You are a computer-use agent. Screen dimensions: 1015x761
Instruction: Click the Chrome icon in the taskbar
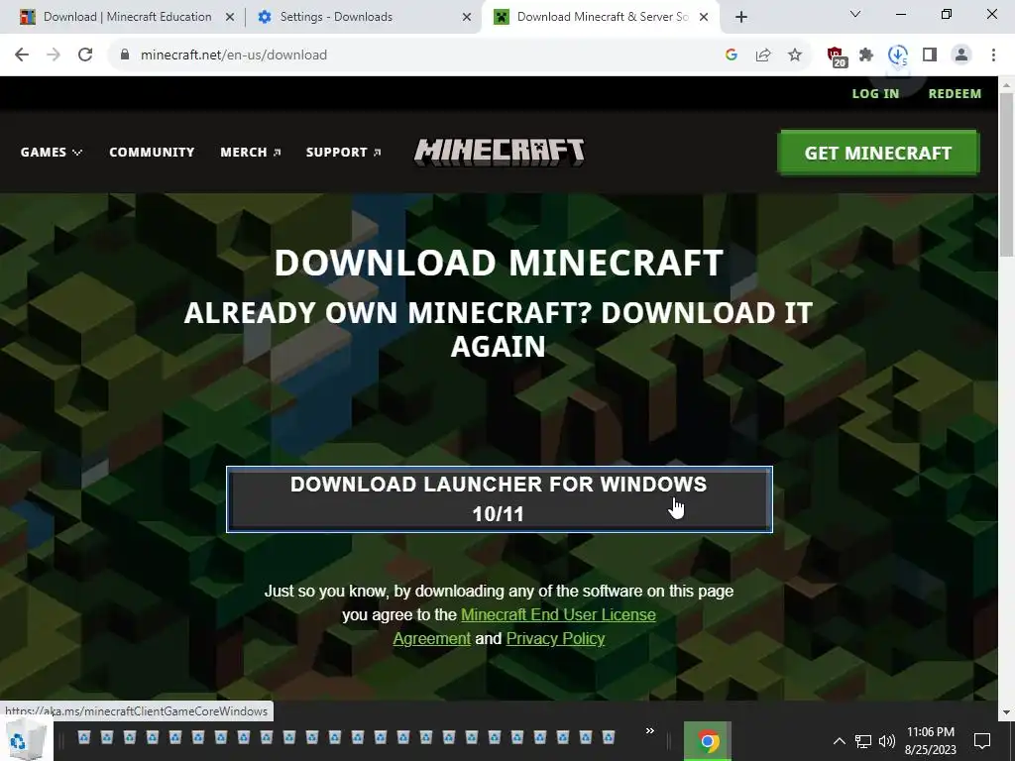click(x=708, y=741)
